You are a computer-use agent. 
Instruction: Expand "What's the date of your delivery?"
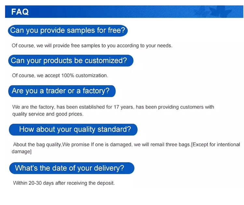tap(72, 168)
